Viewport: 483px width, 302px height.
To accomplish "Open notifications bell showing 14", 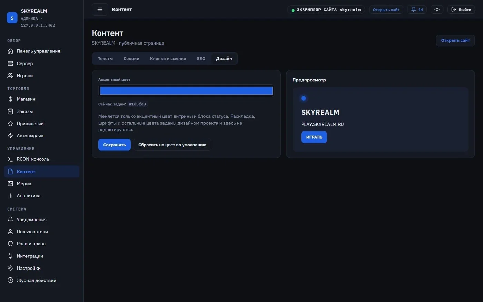I will [417, 10].
